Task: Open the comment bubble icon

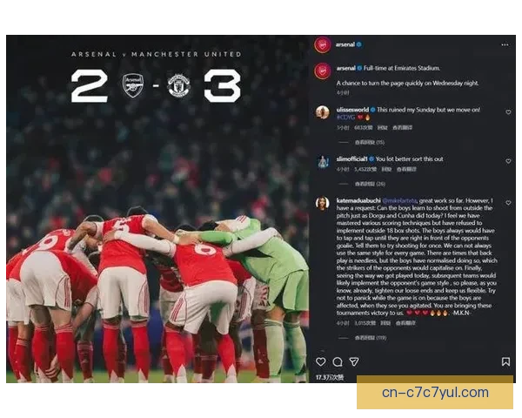Action: [338, 361]
